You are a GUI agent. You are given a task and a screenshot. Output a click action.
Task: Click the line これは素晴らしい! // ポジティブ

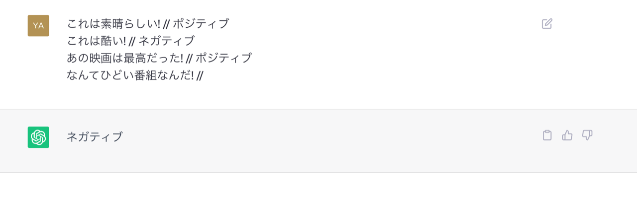pos(148,23)
